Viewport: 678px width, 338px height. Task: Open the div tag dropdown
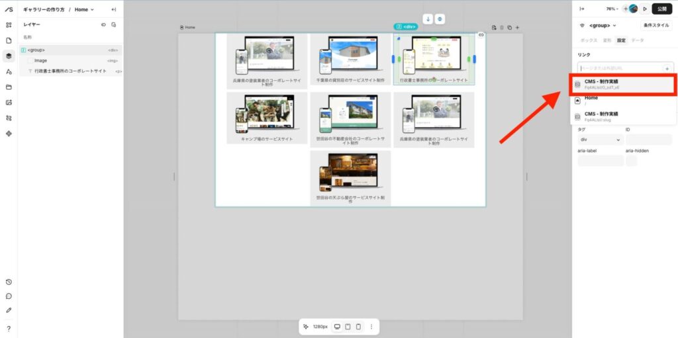coord(601,140)
